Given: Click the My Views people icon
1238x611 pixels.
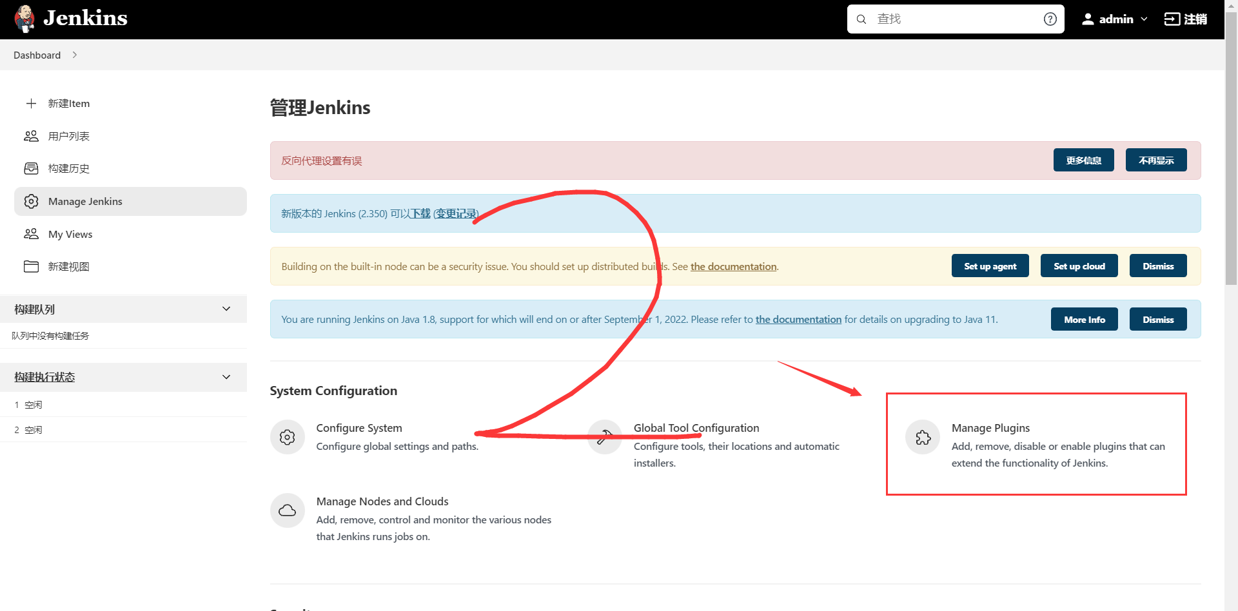Looking at the screenshot, I should tap(31, 234).
